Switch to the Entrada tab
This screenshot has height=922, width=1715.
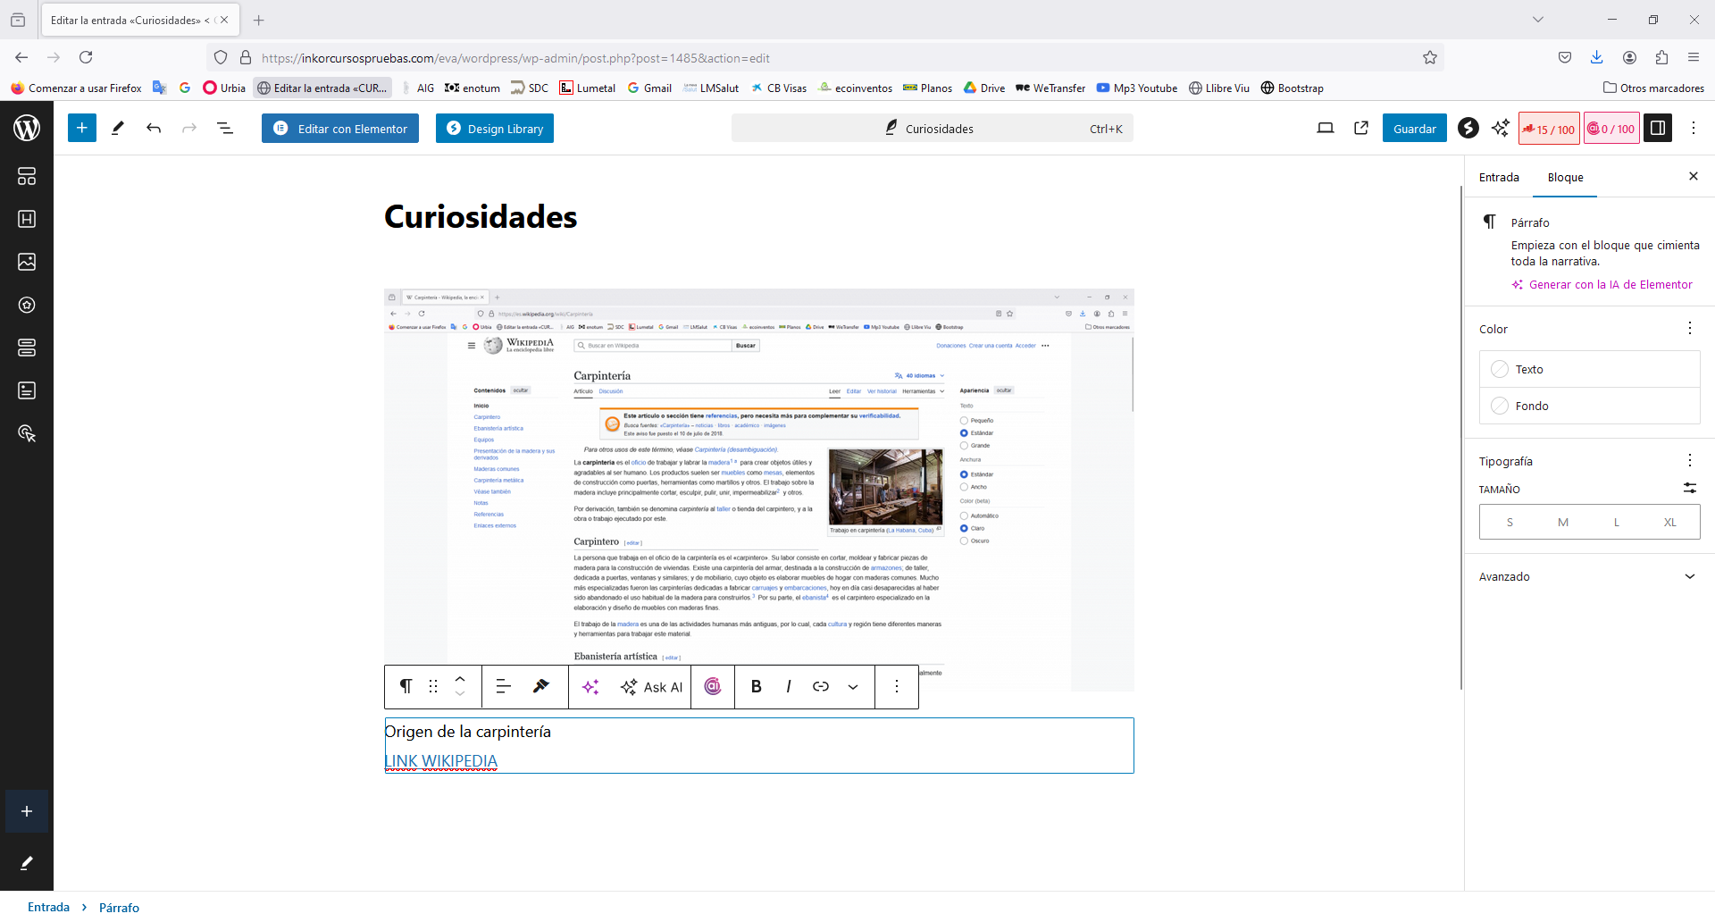(1499, 178)
